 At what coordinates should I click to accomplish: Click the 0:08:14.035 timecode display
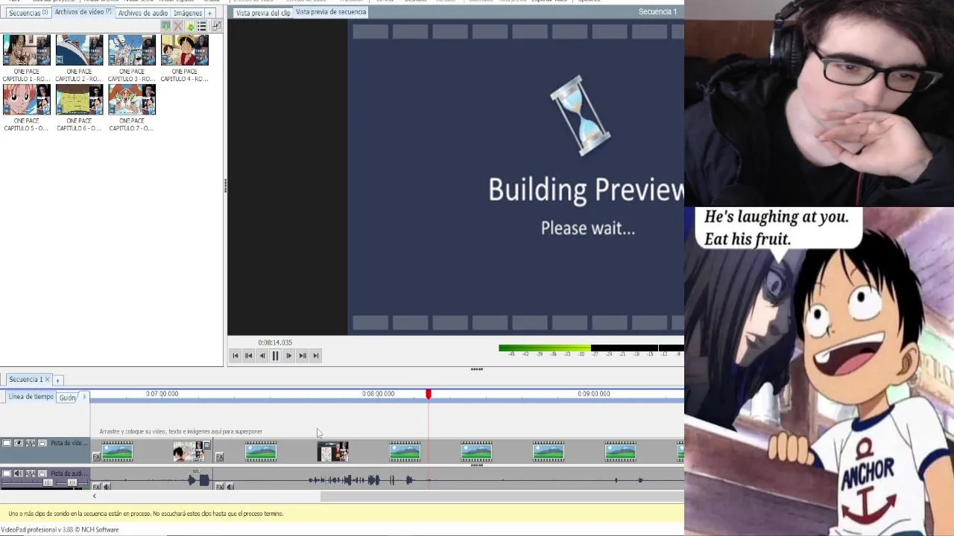[x=275, y=342]
